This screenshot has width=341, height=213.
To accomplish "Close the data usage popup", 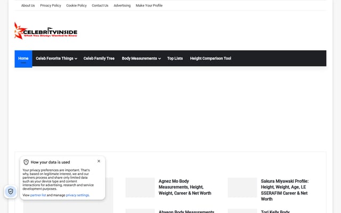I will click(99, 161).
